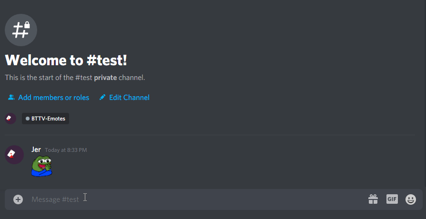Click the pencil icon beside Edit Channel
The height and width of the screenshot is (219, 426).
[102, 98]
